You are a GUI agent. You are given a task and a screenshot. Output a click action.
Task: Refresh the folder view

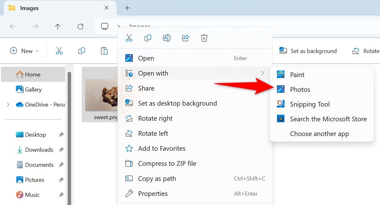tap(81, 27)
